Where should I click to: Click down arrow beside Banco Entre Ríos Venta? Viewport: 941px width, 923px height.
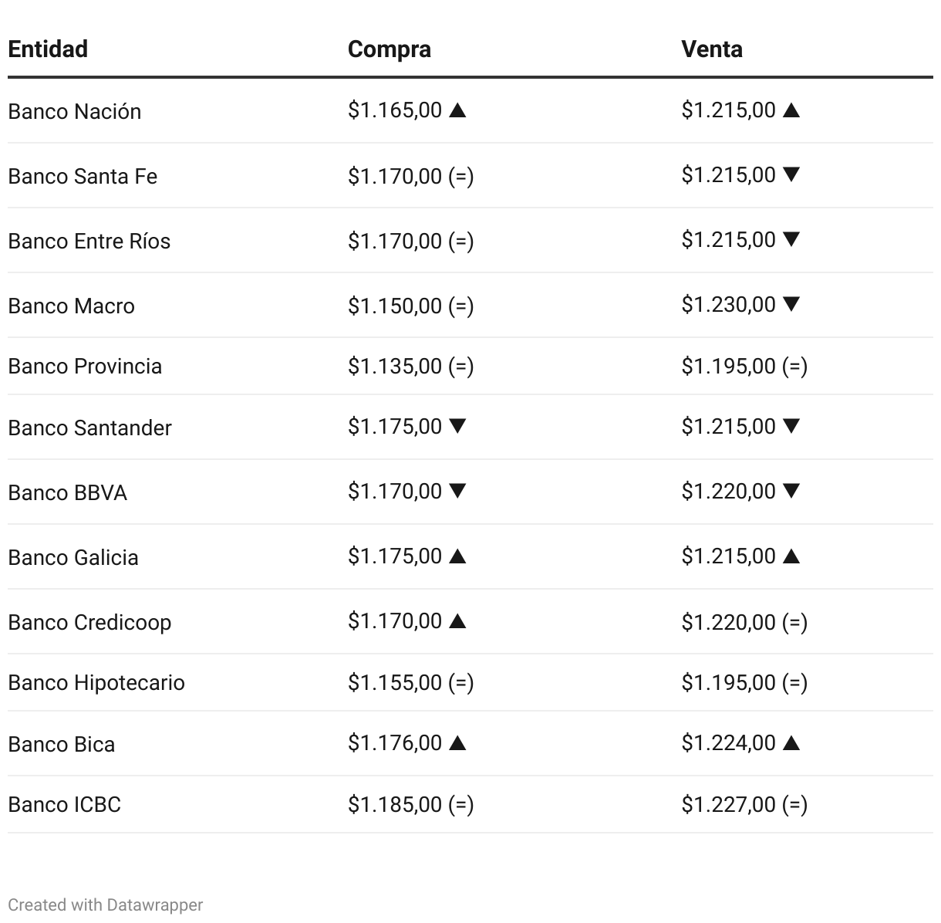[791, 239]
